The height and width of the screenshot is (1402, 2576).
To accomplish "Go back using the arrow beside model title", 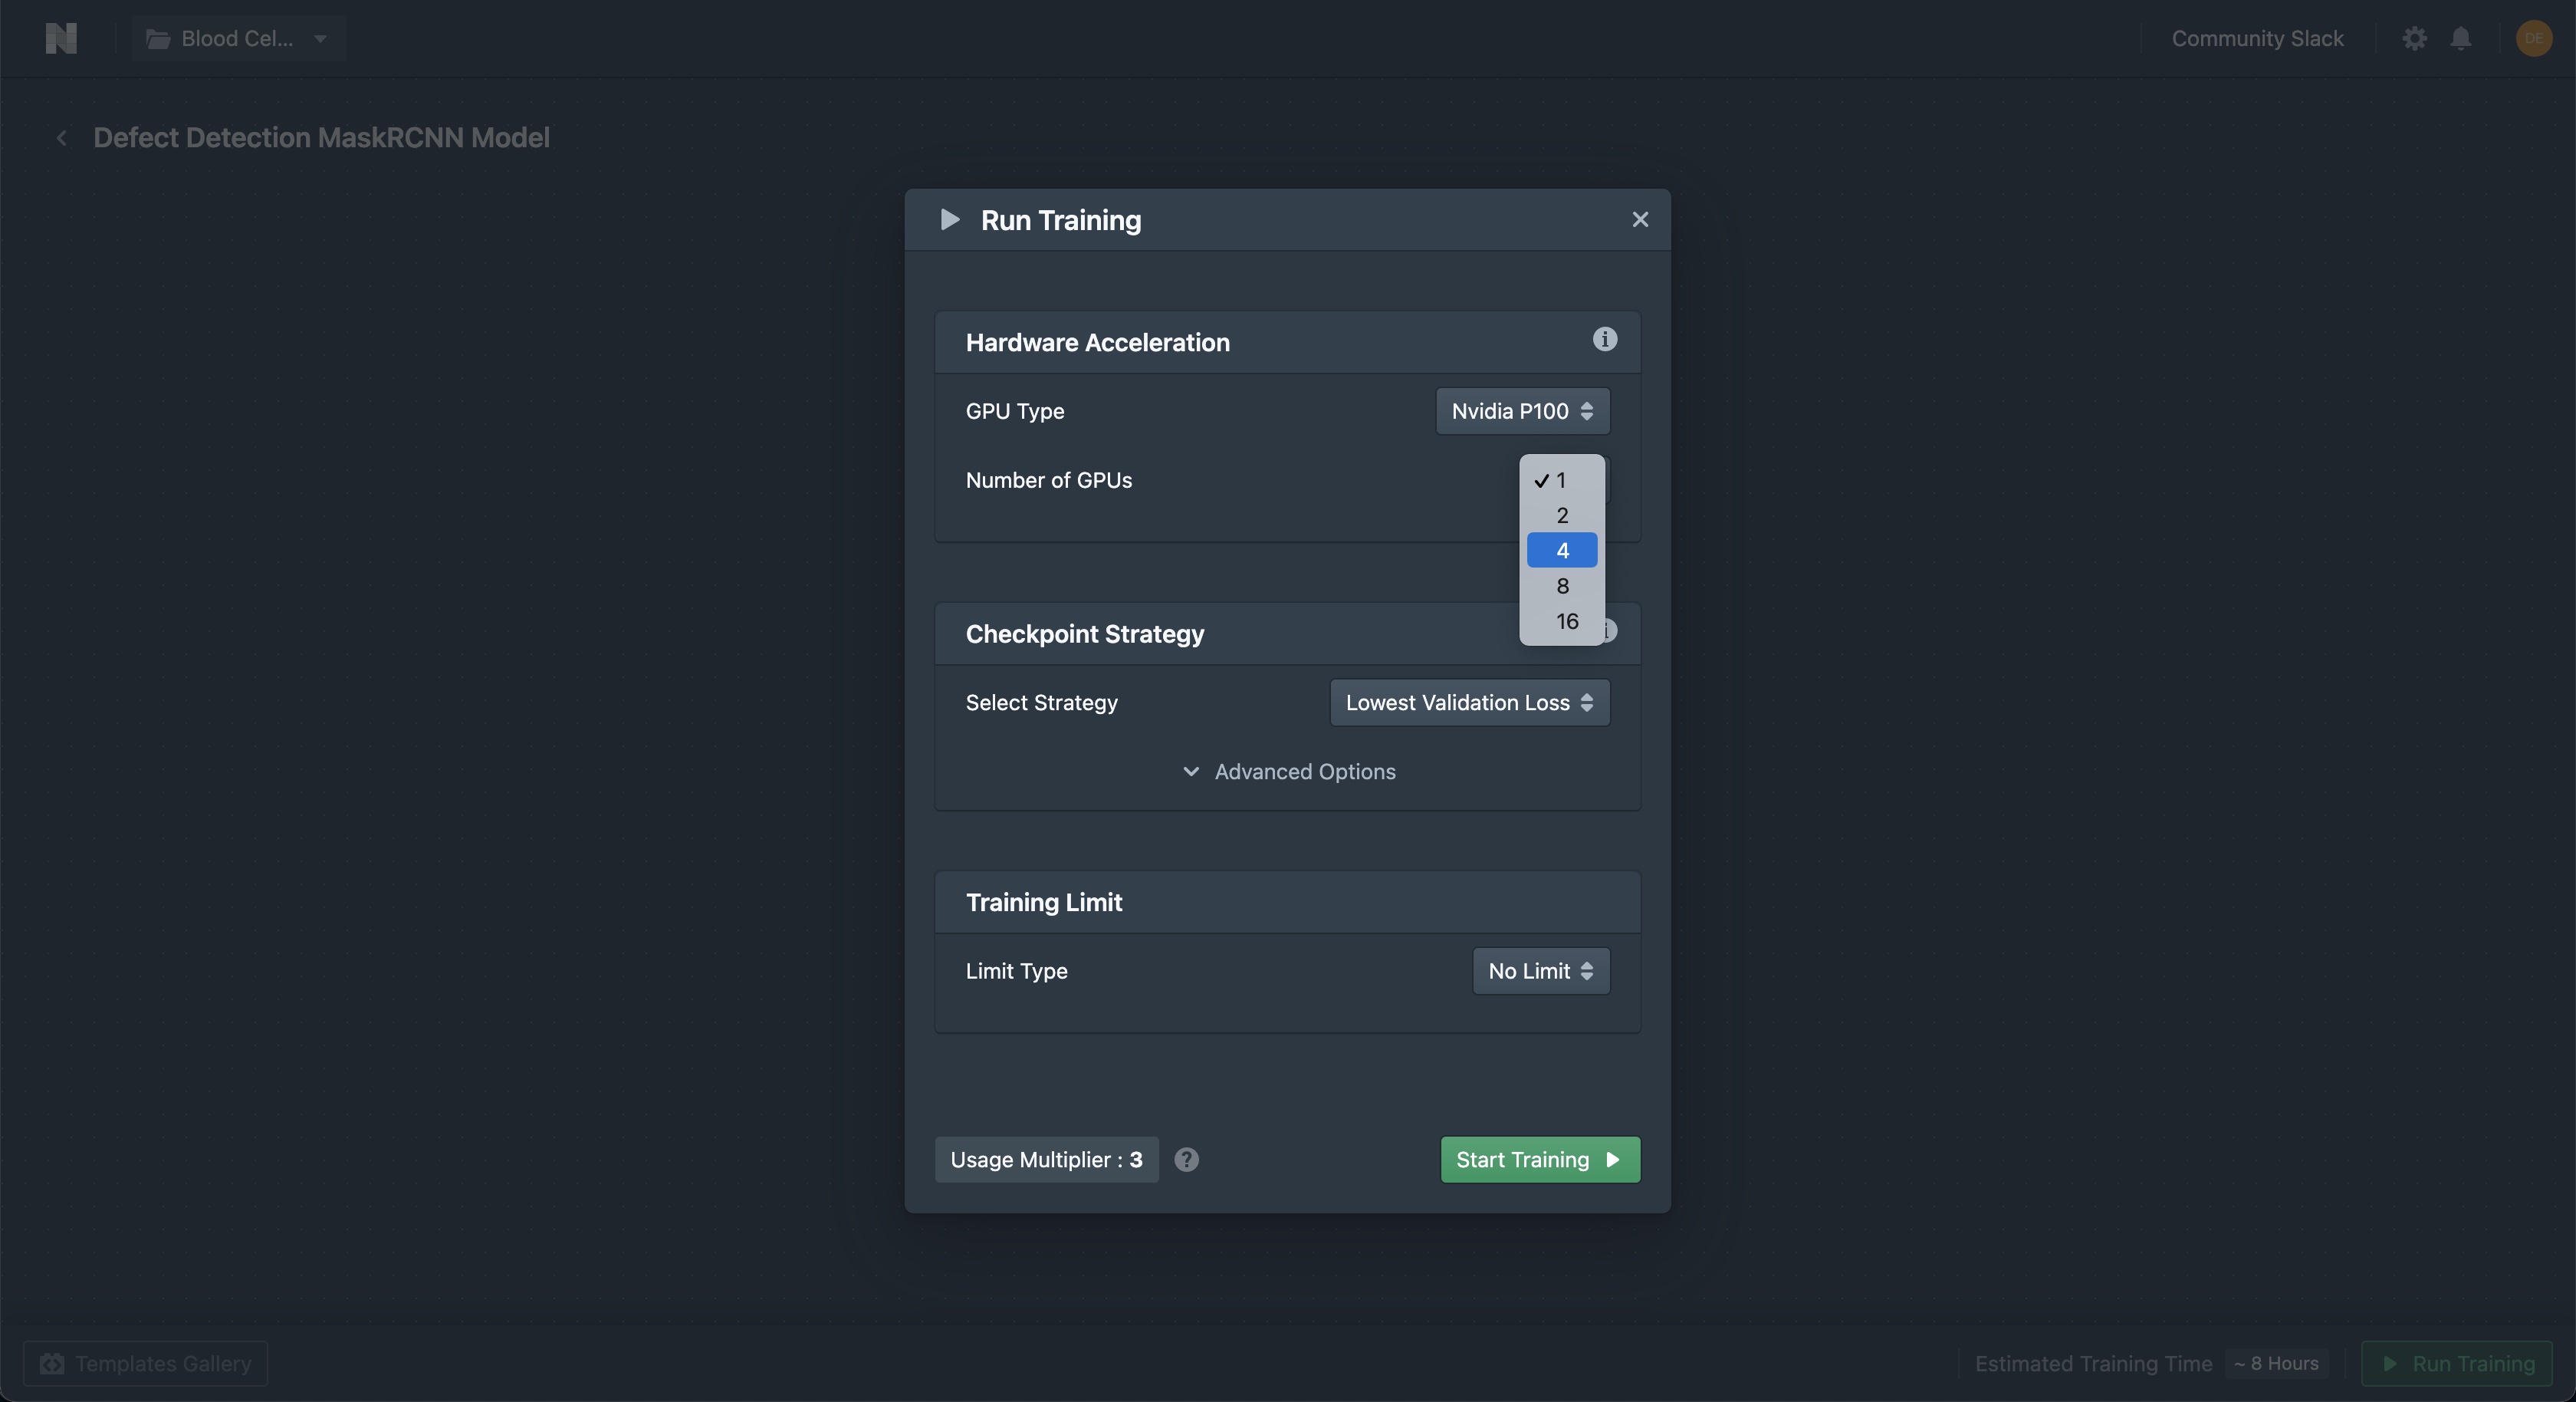I will click(x=62, y=138).
